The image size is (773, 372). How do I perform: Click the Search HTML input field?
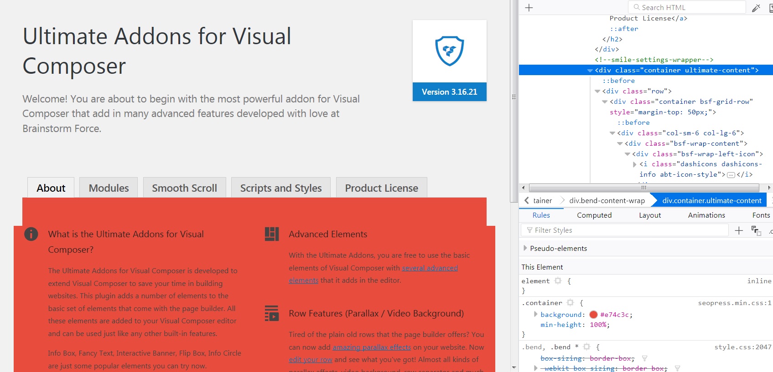[x=687, y=7]
